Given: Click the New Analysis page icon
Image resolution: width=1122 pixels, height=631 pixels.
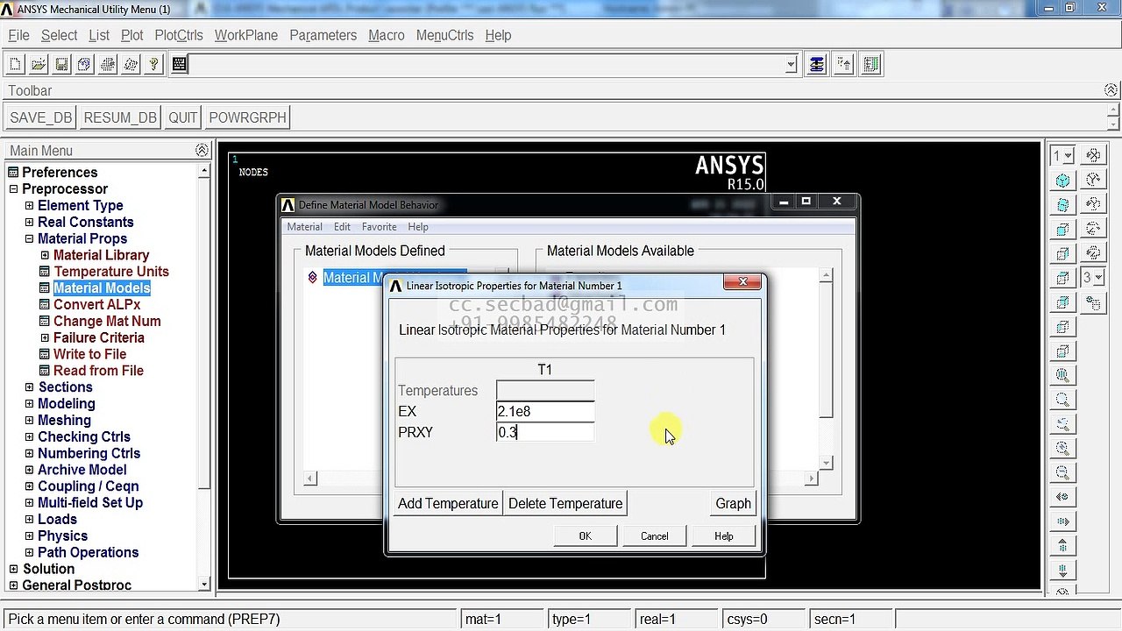Looking at the screenshot, I should pyautogui.click(x=15, y=64).
